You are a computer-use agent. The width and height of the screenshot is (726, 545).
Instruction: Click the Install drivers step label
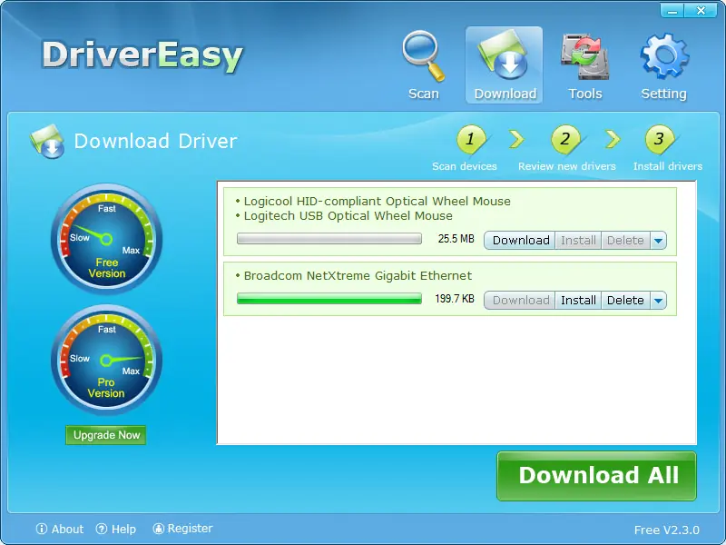point(668,166)
